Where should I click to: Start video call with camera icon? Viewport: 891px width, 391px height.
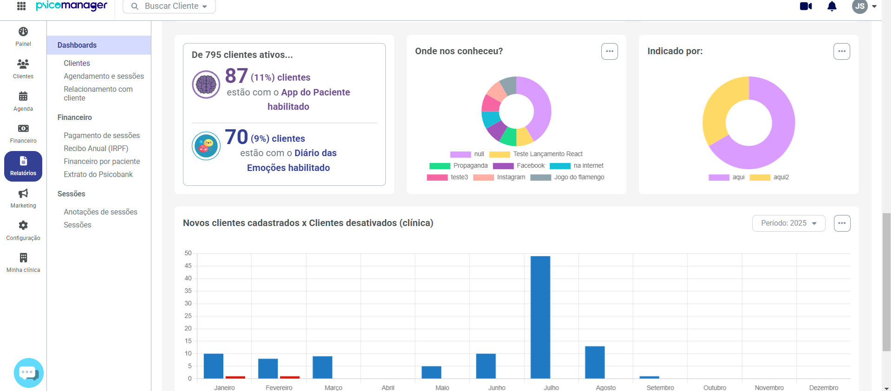[x=806, y=6]
